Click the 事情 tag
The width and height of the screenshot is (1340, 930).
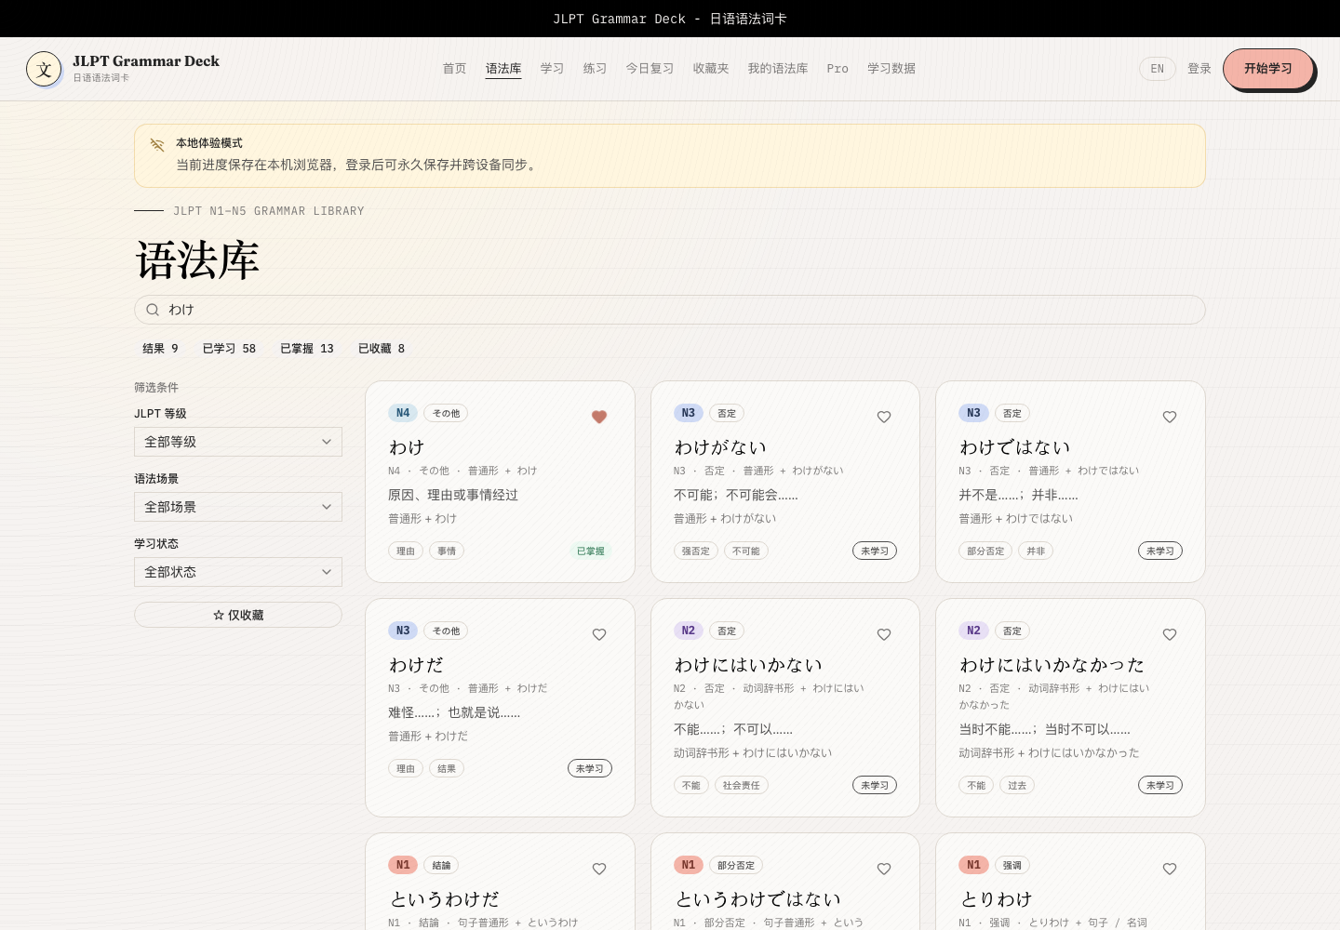tap(447, 551)
